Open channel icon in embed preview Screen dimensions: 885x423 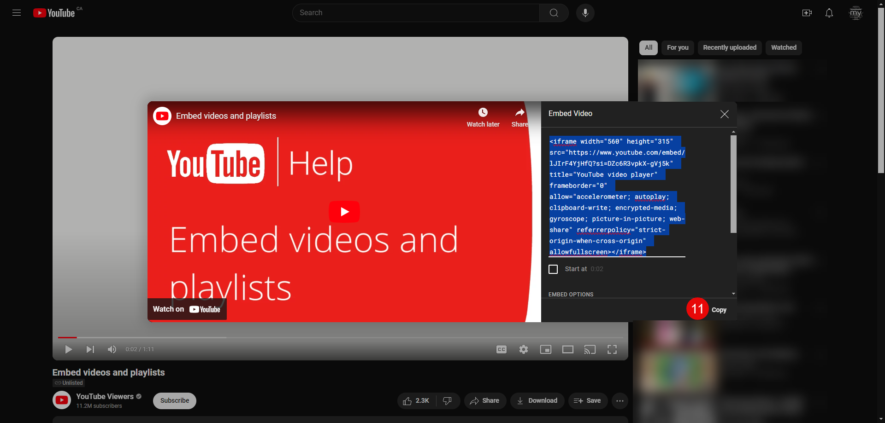coord(162,116)
